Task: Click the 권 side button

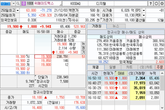Action: [83, 48]
